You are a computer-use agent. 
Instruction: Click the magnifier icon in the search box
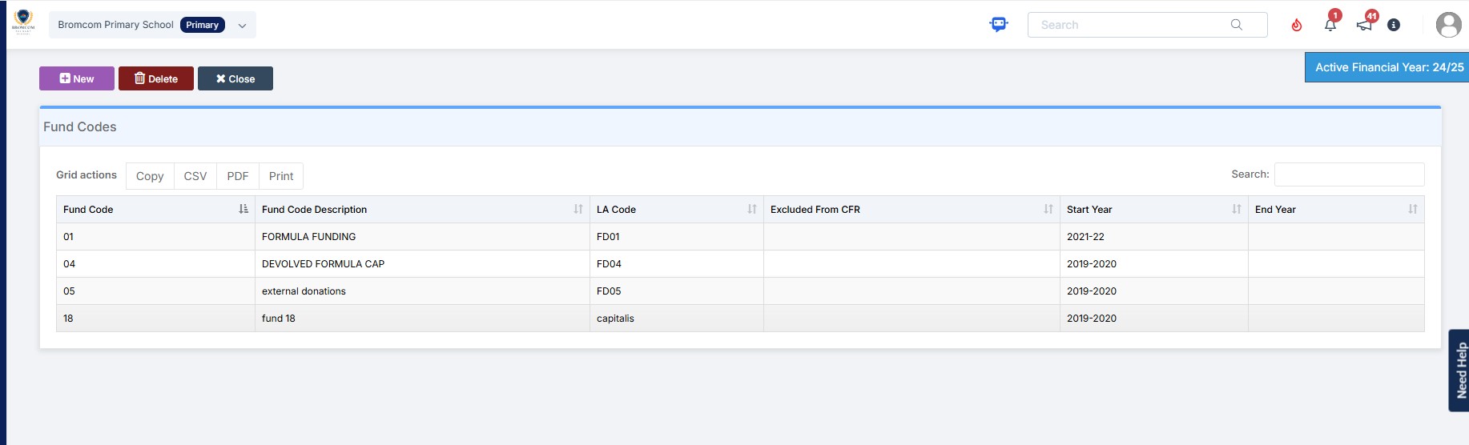[x=1236, y=25]
